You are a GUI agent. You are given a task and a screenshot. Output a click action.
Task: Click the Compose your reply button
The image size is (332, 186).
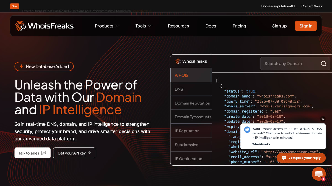tap(301, 158)
